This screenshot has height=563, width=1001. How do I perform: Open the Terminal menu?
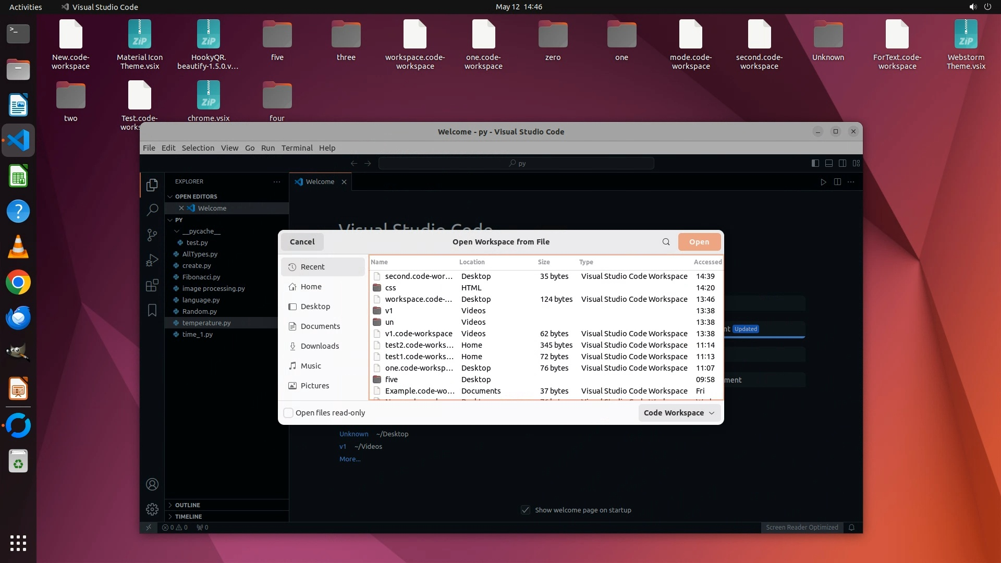click(x=297, y=148)
